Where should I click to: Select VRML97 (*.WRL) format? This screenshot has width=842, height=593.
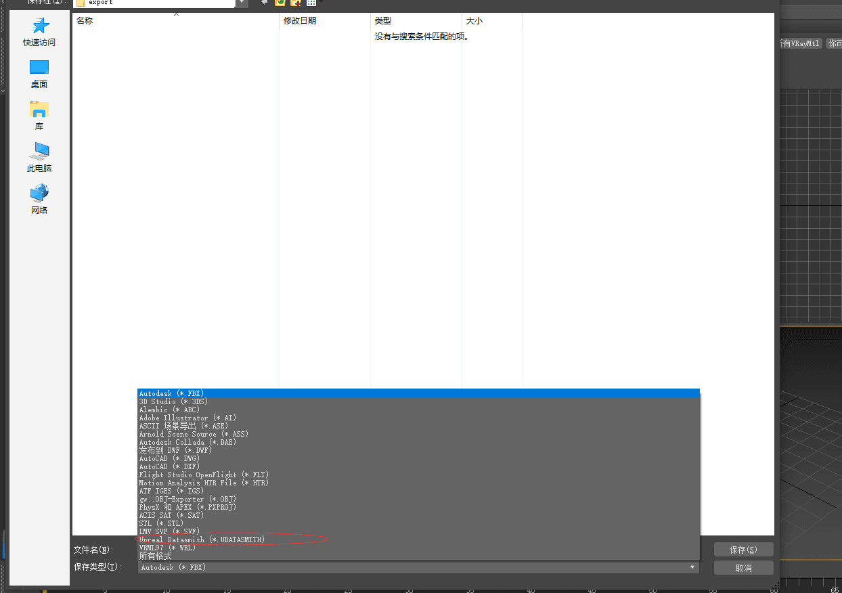[x=418, y=548]
